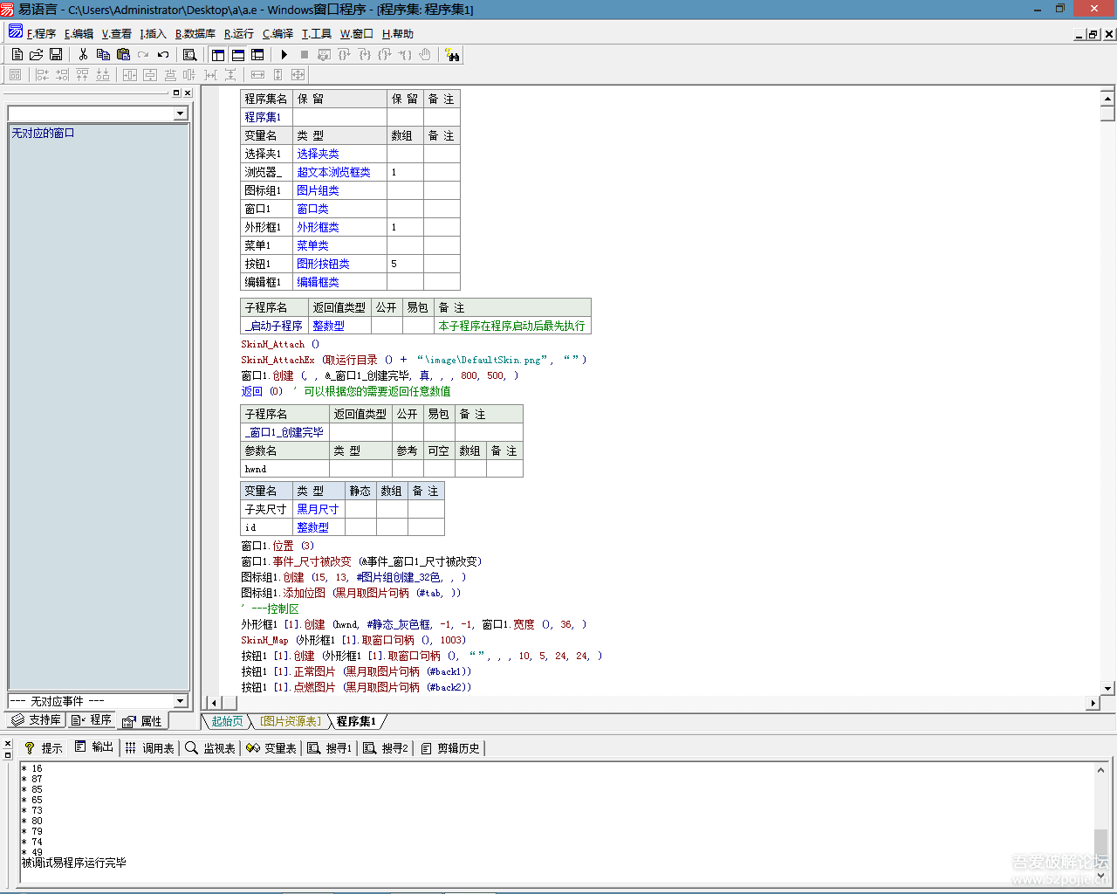Open the 无对应事件 event dropdown
Screen dimensions: 1117x894
(x=98, y=701)
